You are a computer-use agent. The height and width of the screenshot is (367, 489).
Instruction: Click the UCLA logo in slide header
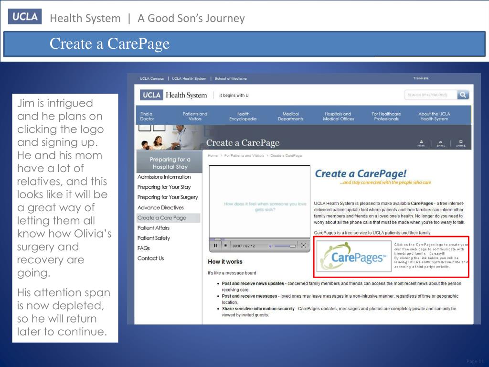point(25,17)
